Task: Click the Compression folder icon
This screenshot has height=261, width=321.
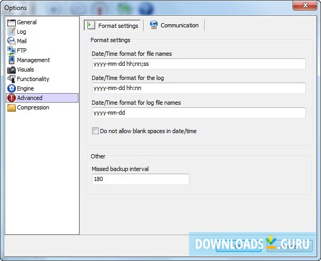Action: click(12, 108)
